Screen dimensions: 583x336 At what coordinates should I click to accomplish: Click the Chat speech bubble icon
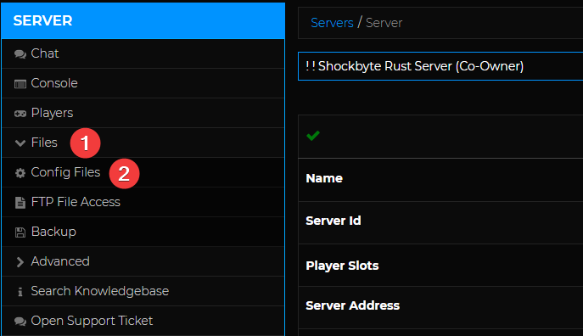click(20, 54)
